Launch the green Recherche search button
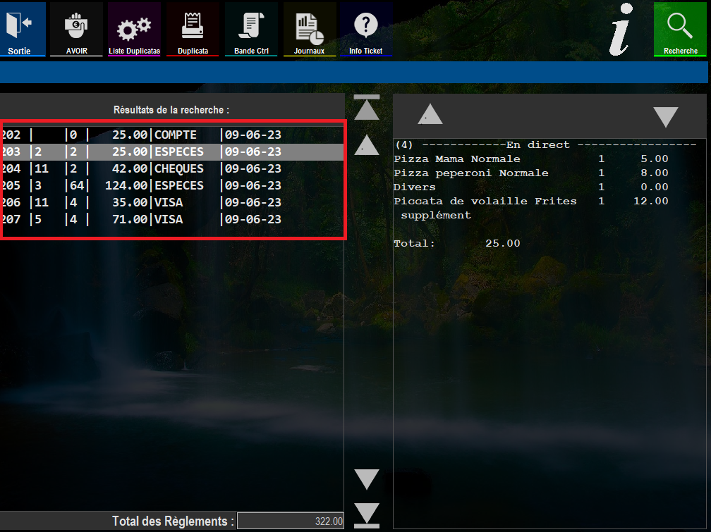711x532 pixels. tap(680, 30)
